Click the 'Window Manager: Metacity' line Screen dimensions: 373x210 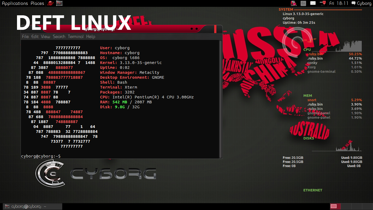coord(130,72)
